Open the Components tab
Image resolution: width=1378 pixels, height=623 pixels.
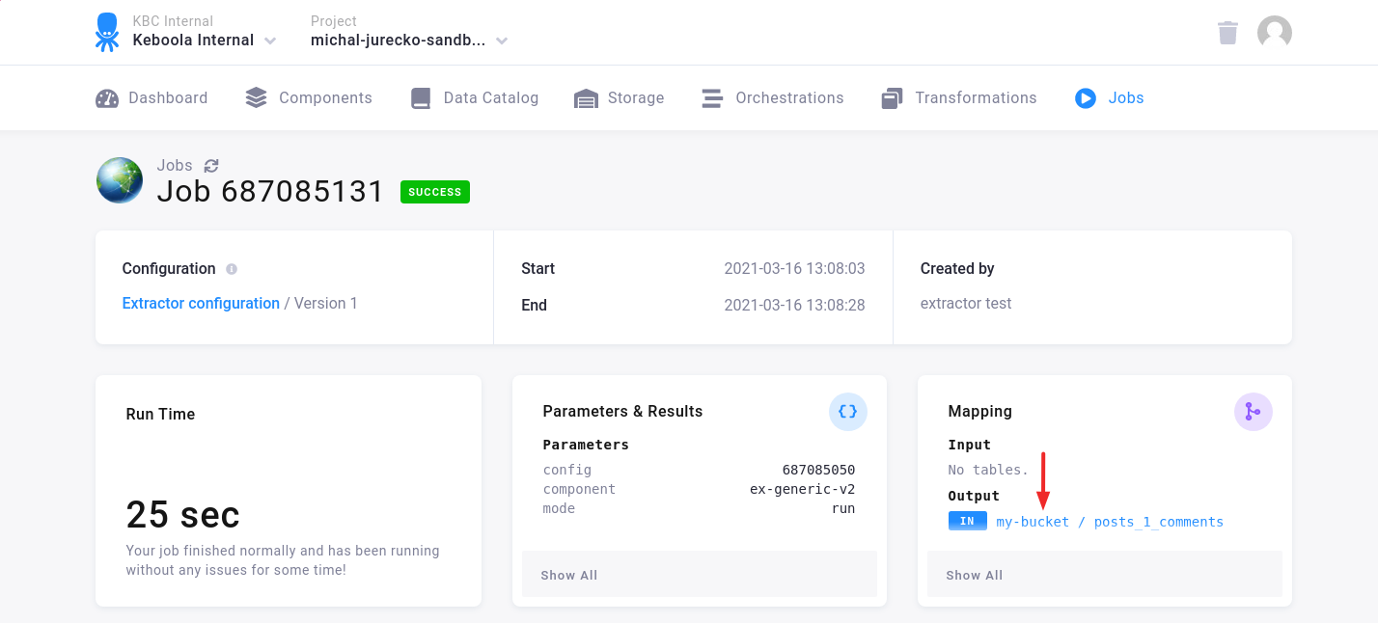[x=309, y=98]
